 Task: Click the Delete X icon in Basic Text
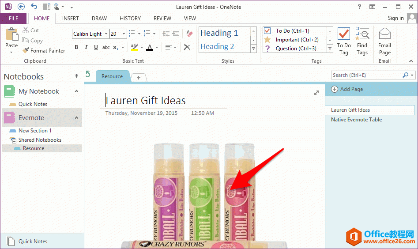(x=187, y=47)
